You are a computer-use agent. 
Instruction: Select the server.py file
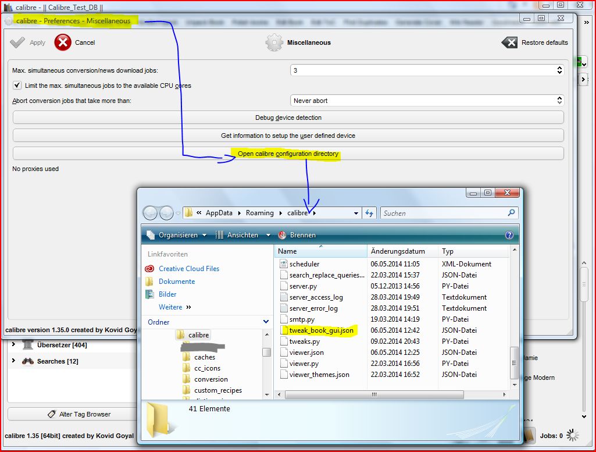(x=303, y=286)
